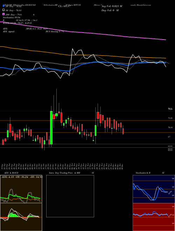Click the 'Stochastics & R' panel heading
Screen dimensions: 175x231
(x=143, y=173)
